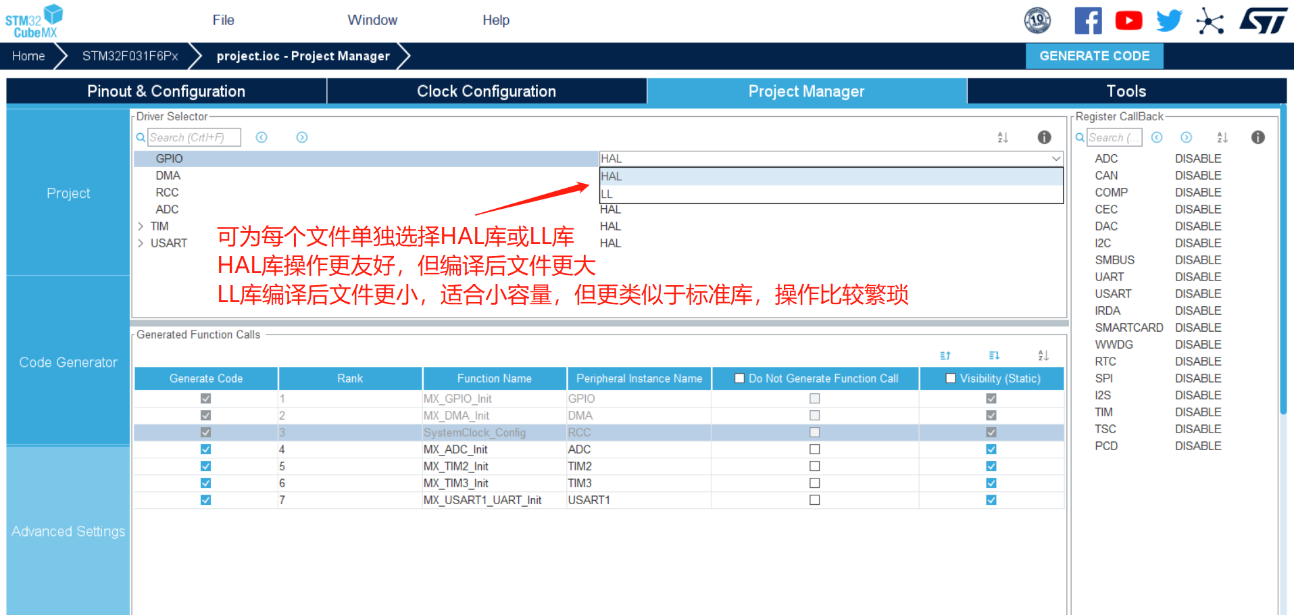Toggle Generate Code for MX_TIM2_Init
Viewport: 1294px width, 615px height.
point(205,466)
